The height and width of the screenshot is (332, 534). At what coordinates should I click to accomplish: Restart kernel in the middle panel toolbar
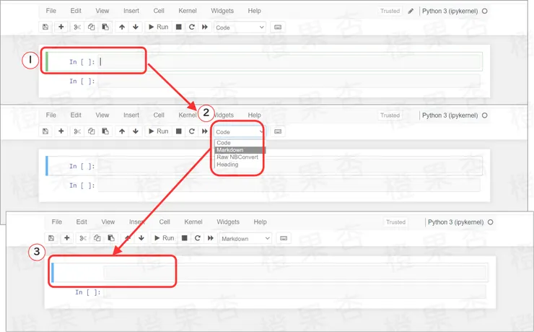(x=192, y=131)
